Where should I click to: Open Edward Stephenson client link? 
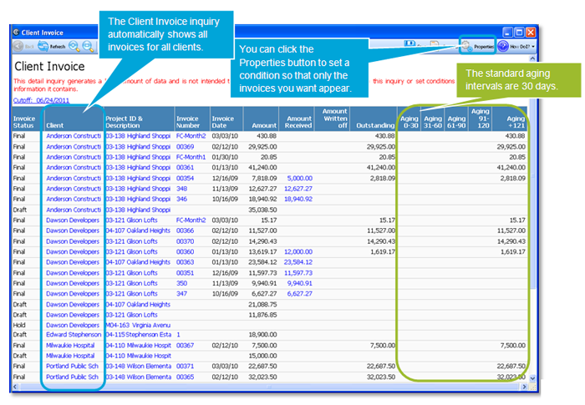click(x=73, y=334)
